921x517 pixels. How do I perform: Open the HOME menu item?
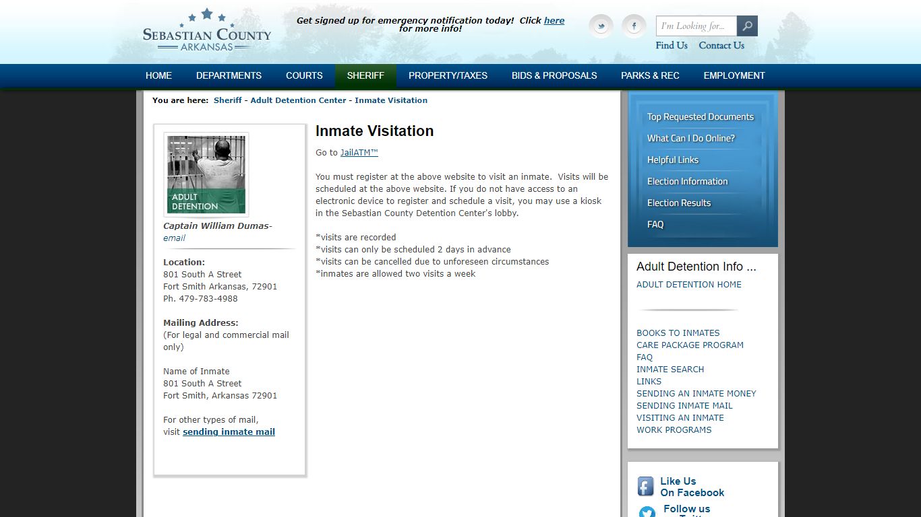point(158,75)
